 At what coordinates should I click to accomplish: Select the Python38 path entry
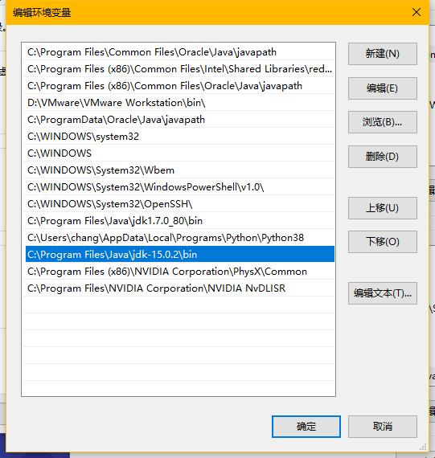click(x=179, y=238)
